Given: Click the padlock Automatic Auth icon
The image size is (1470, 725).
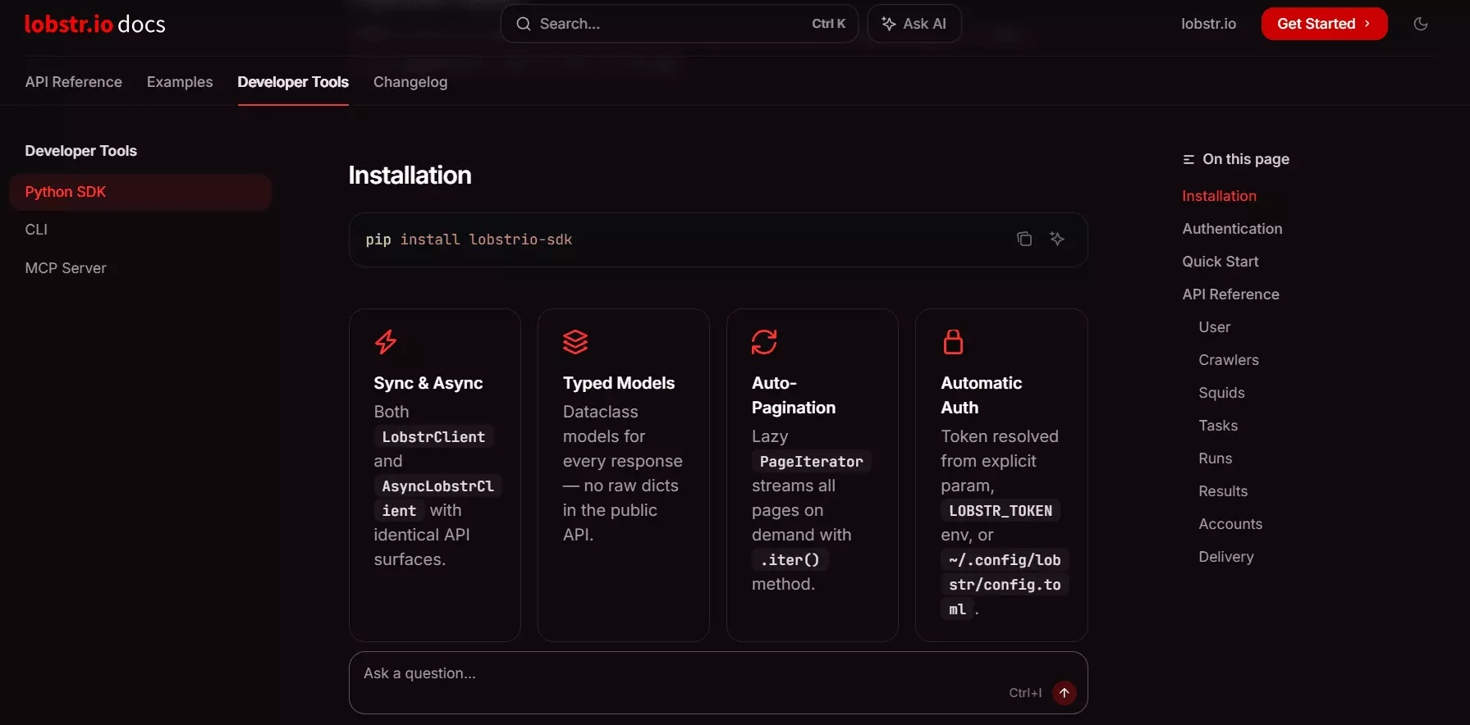Looking at the screenshot, I should [953, 341].
